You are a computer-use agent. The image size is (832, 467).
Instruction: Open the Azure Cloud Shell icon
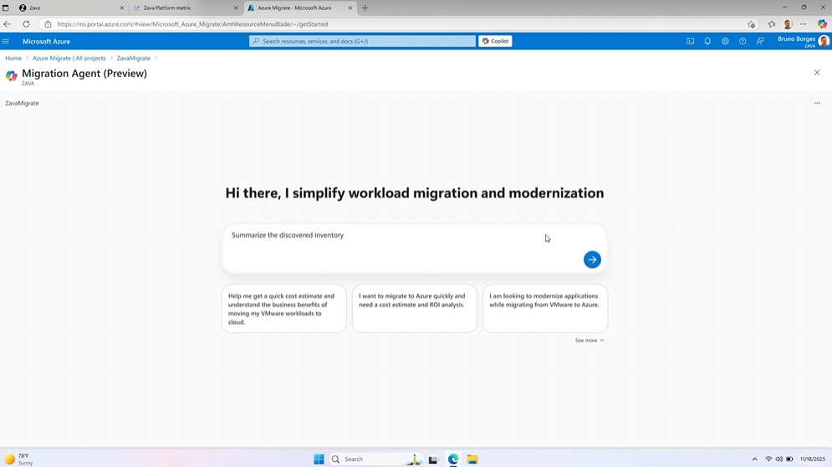pyautogui.click(x=690, y=41)
